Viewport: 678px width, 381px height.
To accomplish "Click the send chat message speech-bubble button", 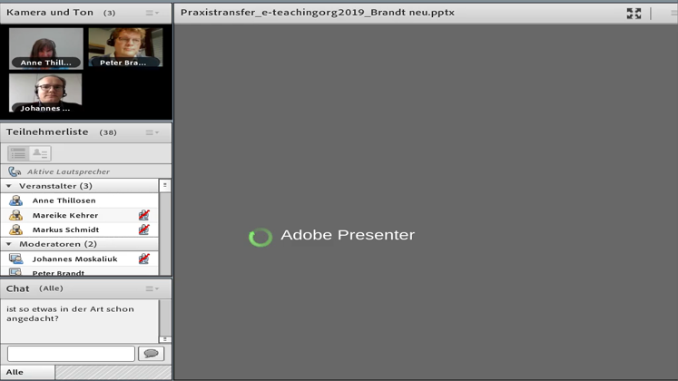I will (151, 354).
